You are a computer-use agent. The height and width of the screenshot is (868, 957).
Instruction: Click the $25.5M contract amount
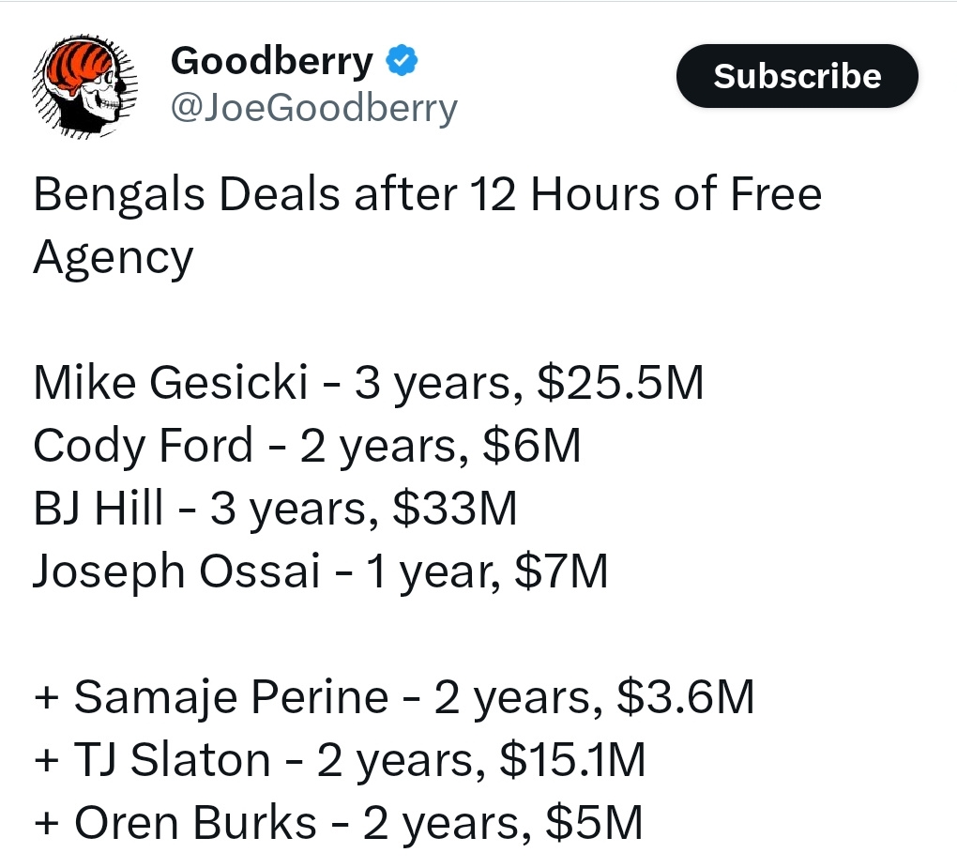620,383
